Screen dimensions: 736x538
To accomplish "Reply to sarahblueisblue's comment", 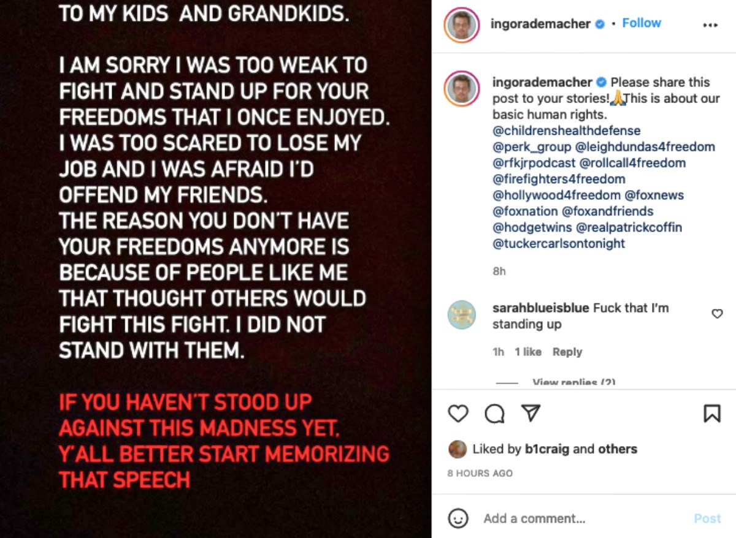I will click(567, 352).
